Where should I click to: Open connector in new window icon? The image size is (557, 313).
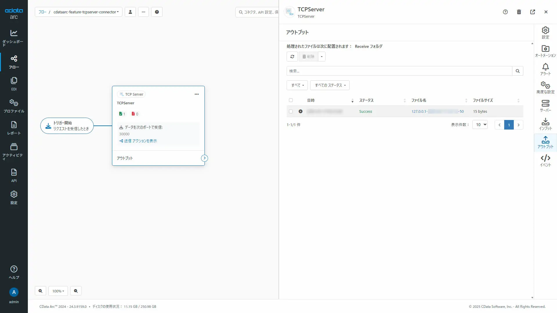tap(532, 12)
